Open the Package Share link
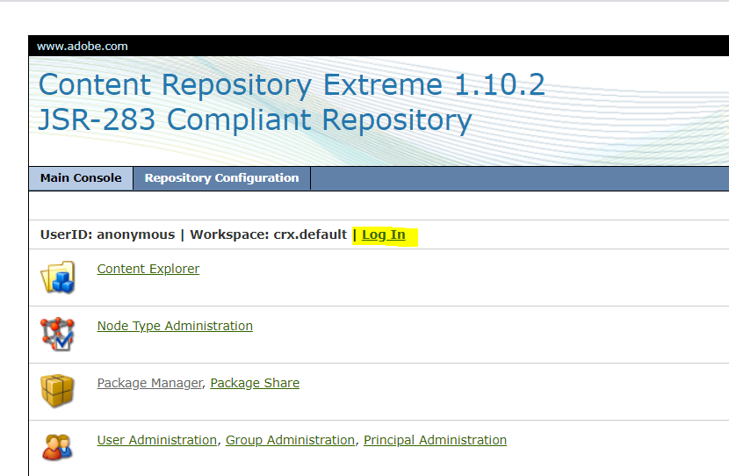The height and width of the screenshot is (476, 729). pos(255,383)
